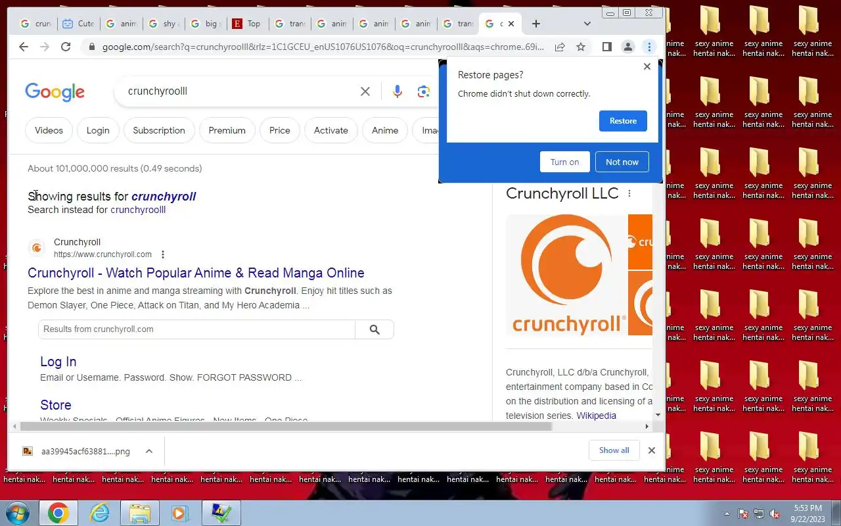
Task: Go back using the browser back arrow
Action: point(24,47)
